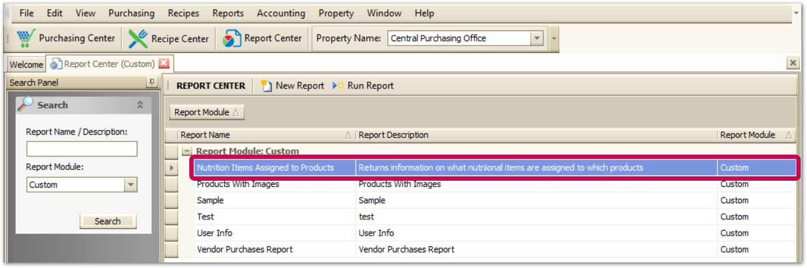Image resolution: width=807 pixels, height=268 pixels.
Task: Open the Purchasing Center cart icon
Action: pyautogui.click(x=26, y=38)
